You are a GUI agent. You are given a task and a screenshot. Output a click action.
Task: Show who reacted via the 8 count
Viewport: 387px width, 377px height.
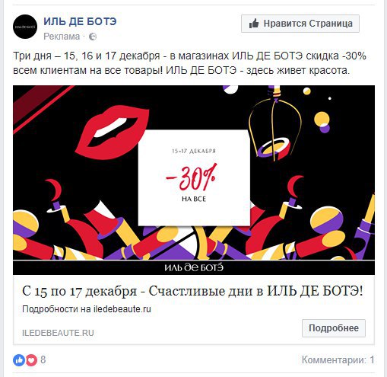(x=43, y=359)
